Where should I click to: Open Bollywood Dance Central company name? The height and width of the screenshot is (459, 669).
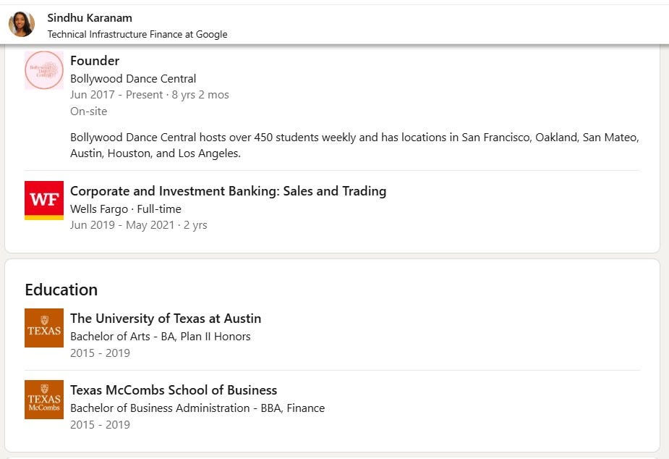click(133, 78)
